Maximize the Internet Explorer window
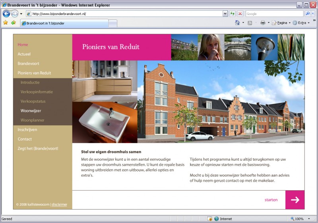This screenshot has height=223, width=318. point(306,5)
